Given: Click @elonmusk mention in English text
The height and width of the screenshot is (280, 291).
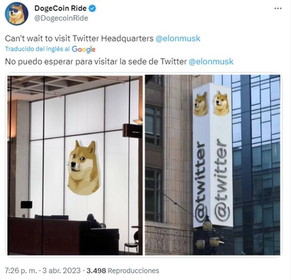Looking at the screenshot, I should (x=178, y=39).
